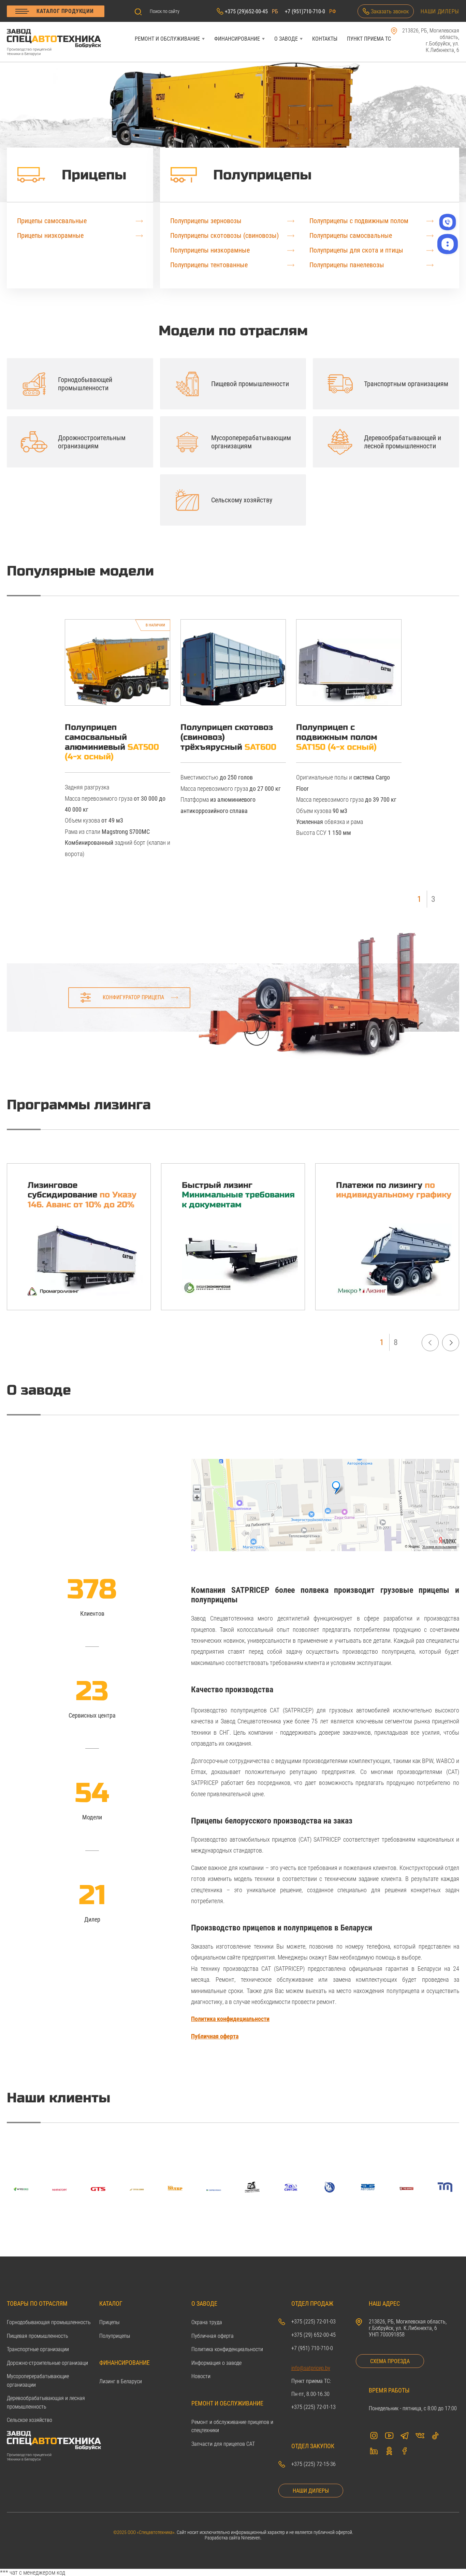The width and height of the screenshot is (466, 2576).
Task: Click the delivery truck icon 'Транспортным организациям'
Action: (340, 384)
